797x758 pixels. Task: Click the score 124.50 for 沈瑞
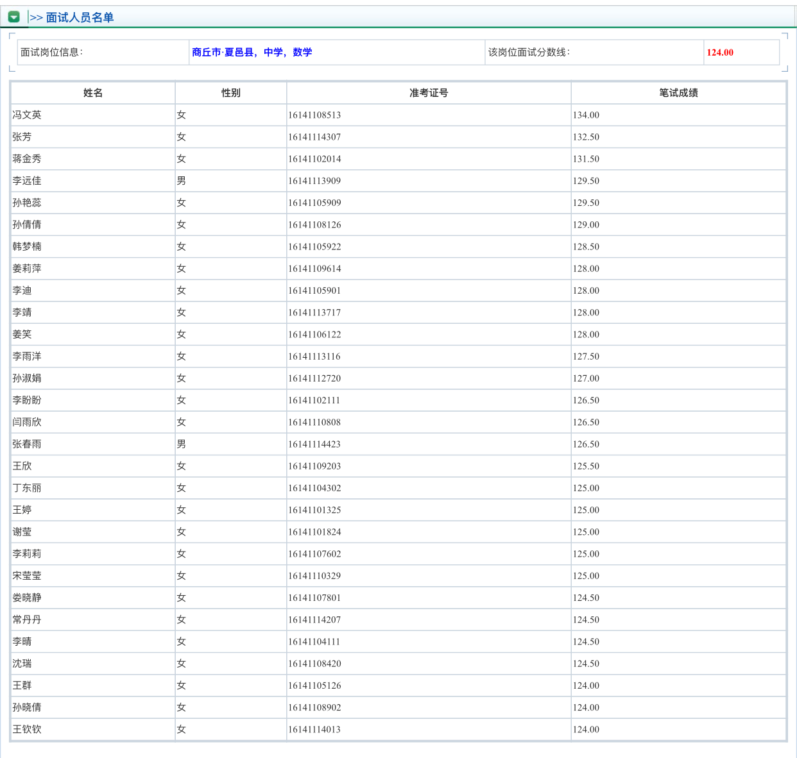(586, 664)
